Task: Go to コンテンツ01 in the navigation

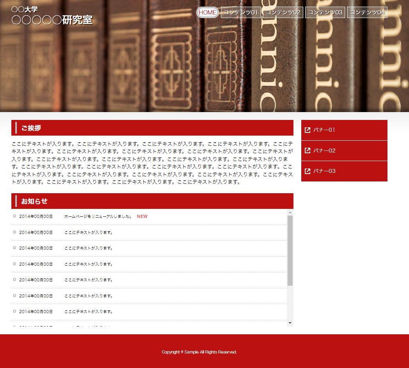Action: 241,13
